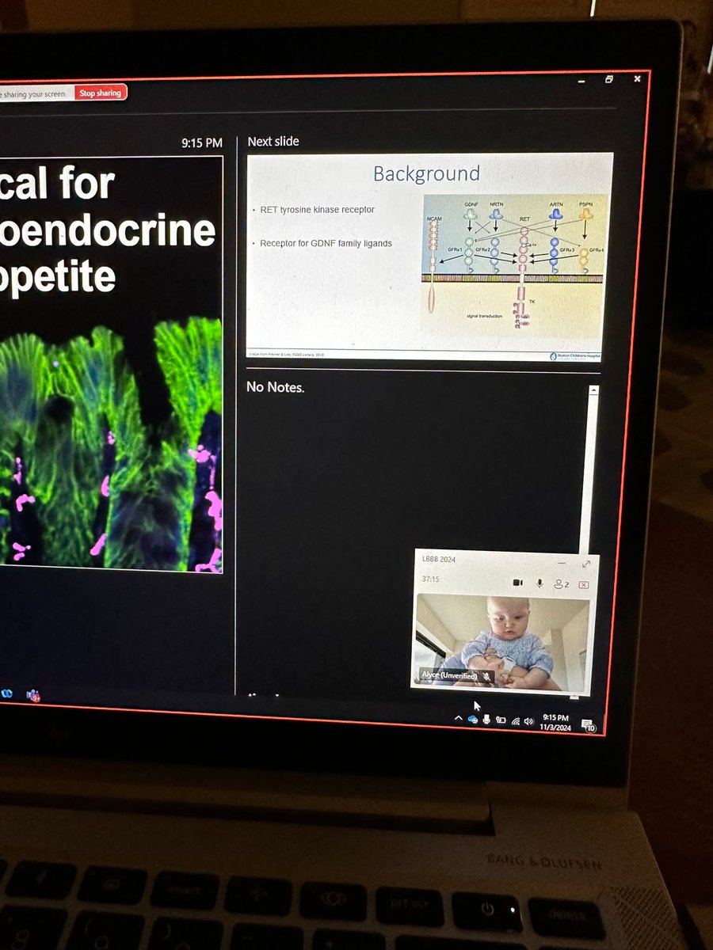Open the volume control in the system tray
713x950 pixels.
pyautogui.click(x=528, y=720)
